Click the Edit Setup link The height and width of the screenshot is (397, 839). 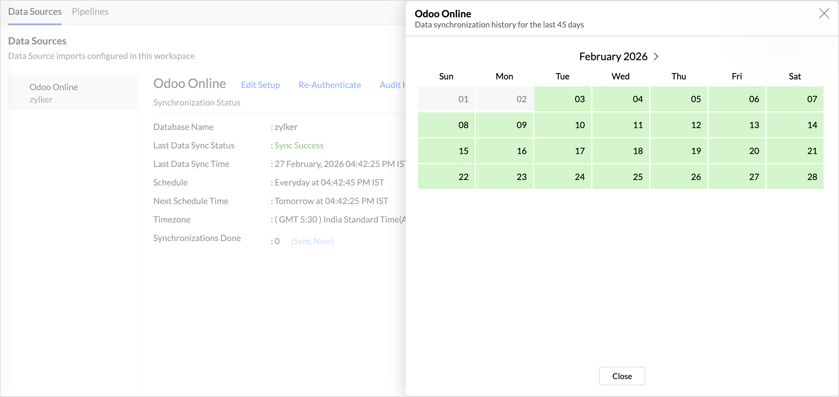(x=260, y=85)
